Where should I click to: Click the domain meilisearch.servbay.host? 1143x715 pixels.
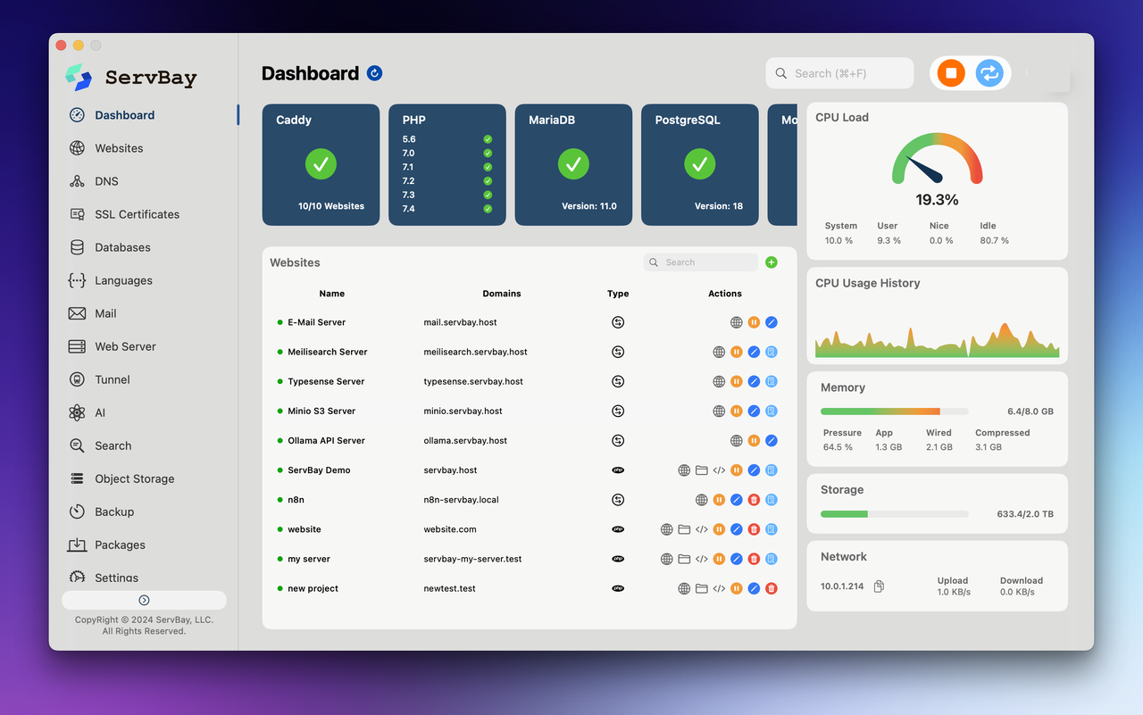click(475, 352)
